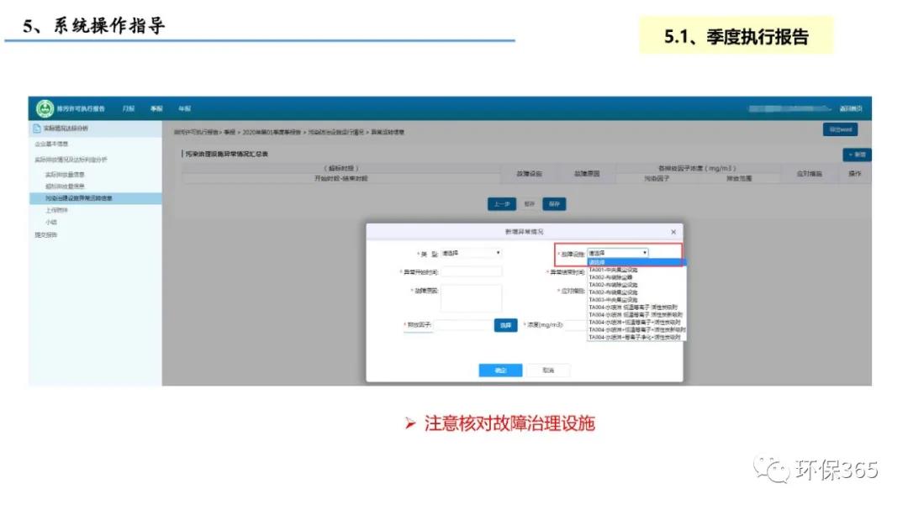Click the + 新增 button
Image resolution: width=908 pixels, height=510 pixels.
click(857, 155)
